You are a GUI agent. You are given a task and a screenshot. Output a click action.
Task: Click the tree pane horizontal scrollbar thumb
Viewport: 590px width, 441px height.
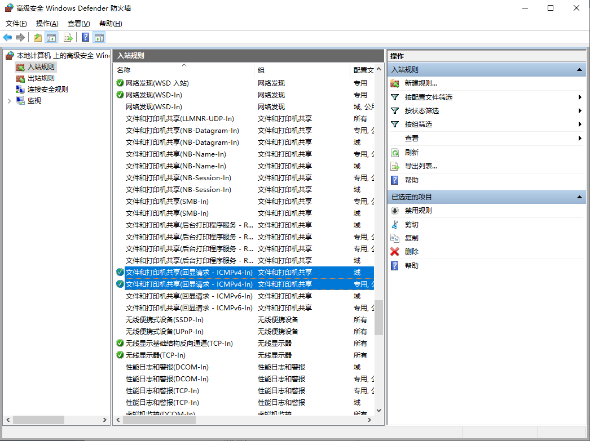[x=38, y=420]
